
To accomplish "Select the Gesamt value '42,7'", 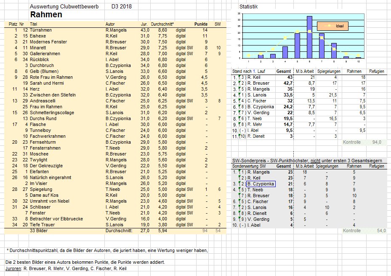I will [288, 83].
